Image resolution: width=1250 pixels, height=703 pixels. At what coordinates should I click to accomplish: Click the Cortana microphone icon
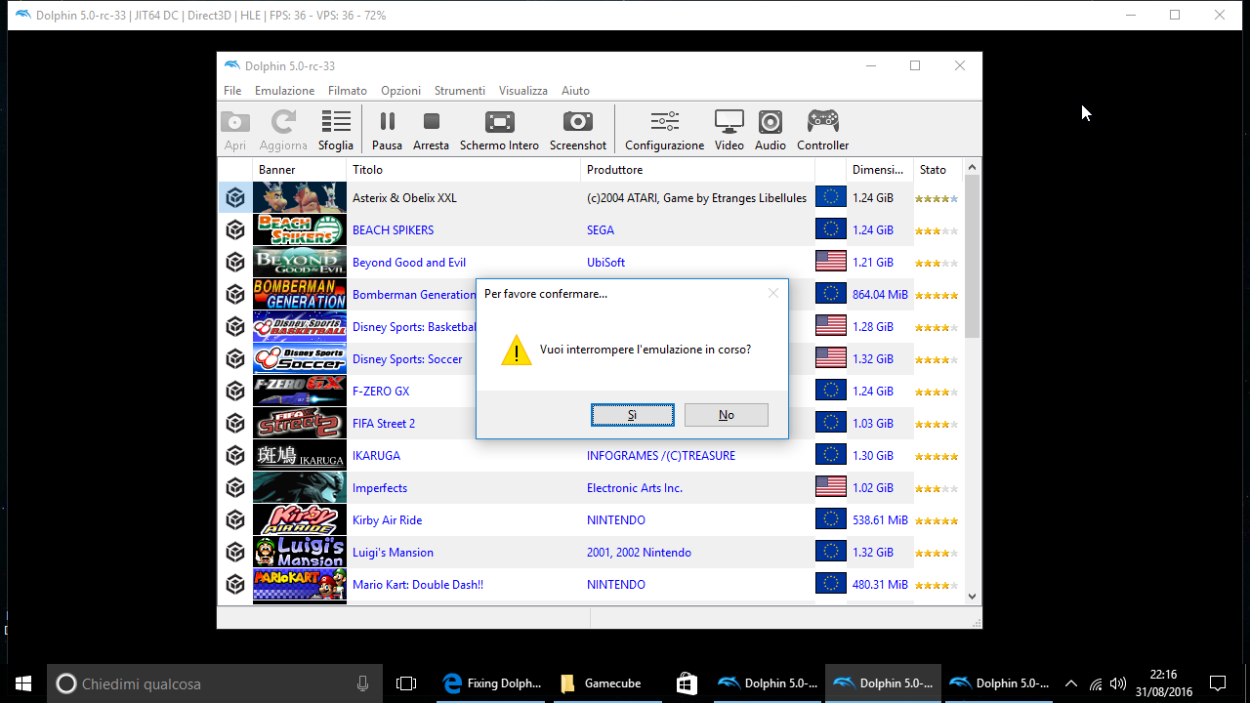click(x=363, y=683)
